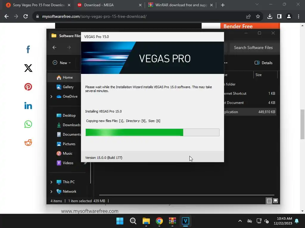Share page via WhatsApp
The height and width of the screenshot is (228, 305).
[28, 124]
